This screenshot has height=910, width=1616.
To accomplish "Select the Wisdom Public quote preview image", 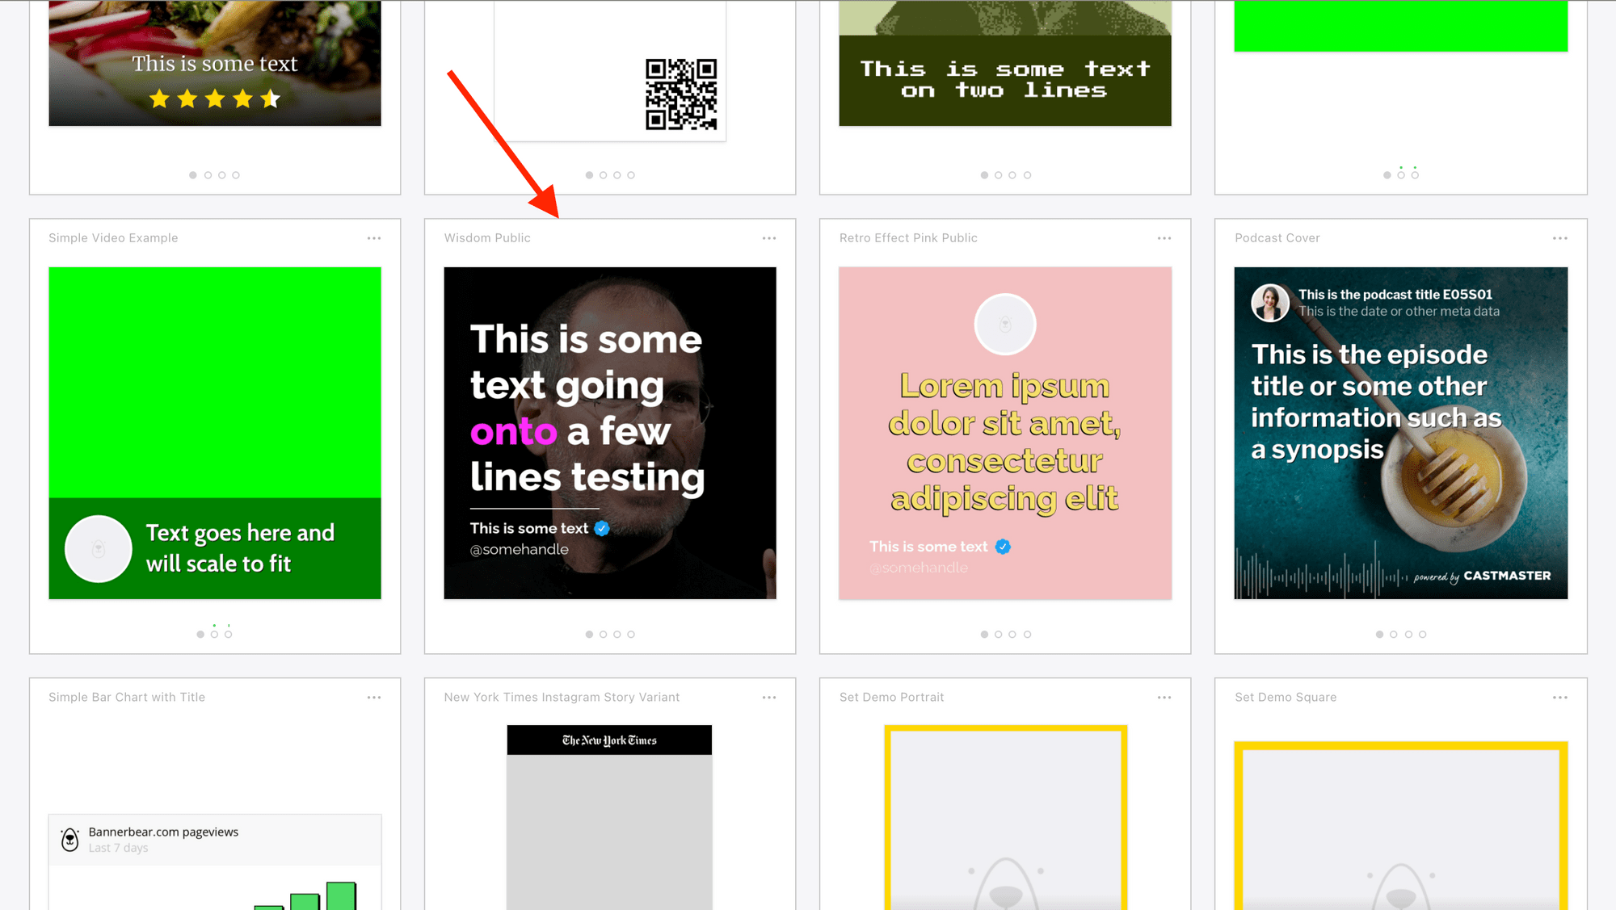I will 610,433.
